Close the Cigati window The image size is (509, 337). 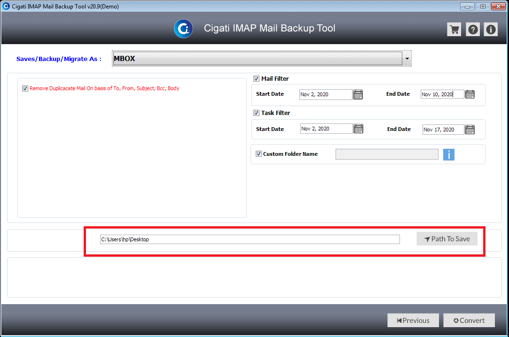click(498, 6)
